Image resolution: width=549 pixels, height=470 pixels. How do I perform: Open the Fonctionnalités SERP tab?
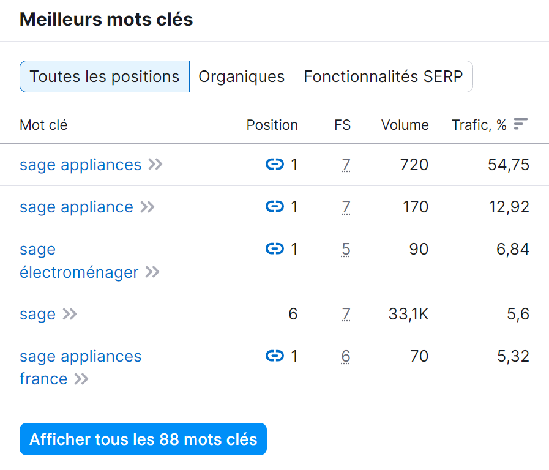[x=384, y=76]
